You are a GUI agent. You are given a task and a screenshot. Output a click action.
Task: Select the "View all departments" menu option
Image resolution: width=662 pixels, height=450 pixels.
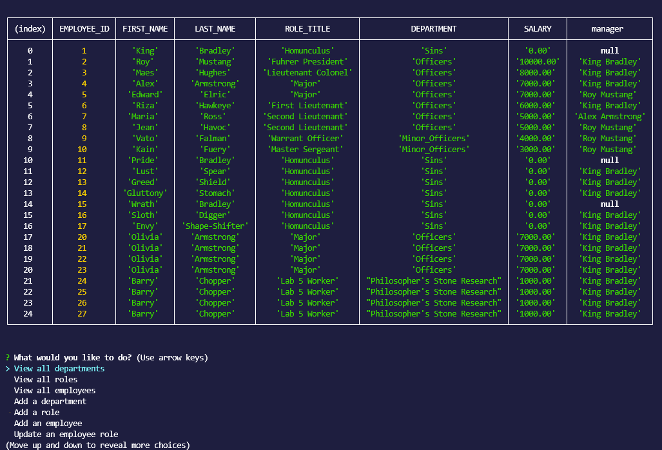(x=59, y=368)
